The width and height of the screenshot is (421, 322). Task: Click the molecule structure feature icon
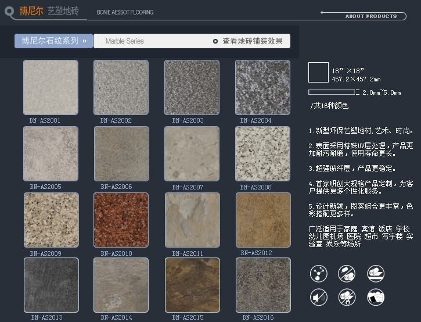click(x=319, y=274)
